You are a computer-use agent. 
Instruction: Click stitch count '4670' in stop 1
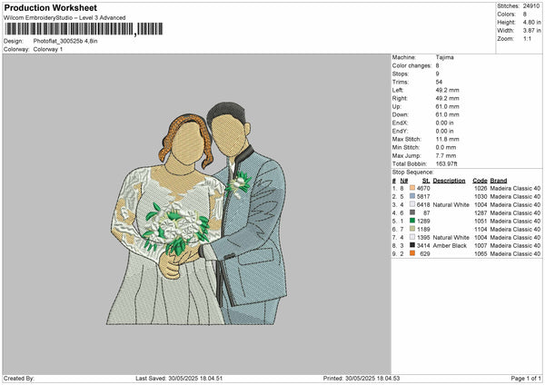coord(423,188)
